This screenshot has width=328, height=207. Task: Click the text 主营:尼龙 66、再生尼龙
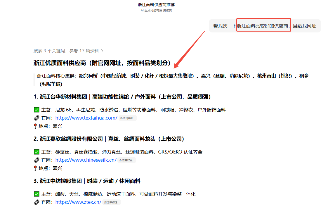(133, 110)
